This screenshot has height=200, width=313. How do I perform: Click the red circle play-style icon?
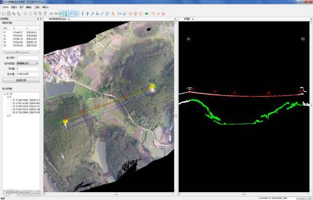coord(131,14)
